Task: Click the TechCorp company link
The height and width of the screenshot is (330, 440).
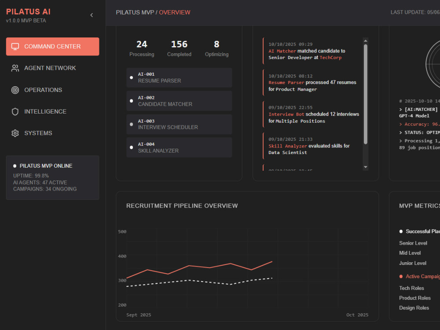Action: [x=330, y=58]
